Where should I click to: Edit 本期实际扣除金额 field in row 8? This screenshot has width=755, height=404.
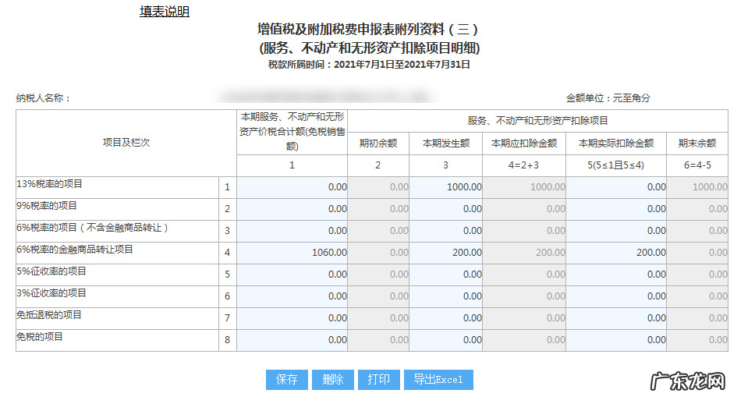pos(616,340)
